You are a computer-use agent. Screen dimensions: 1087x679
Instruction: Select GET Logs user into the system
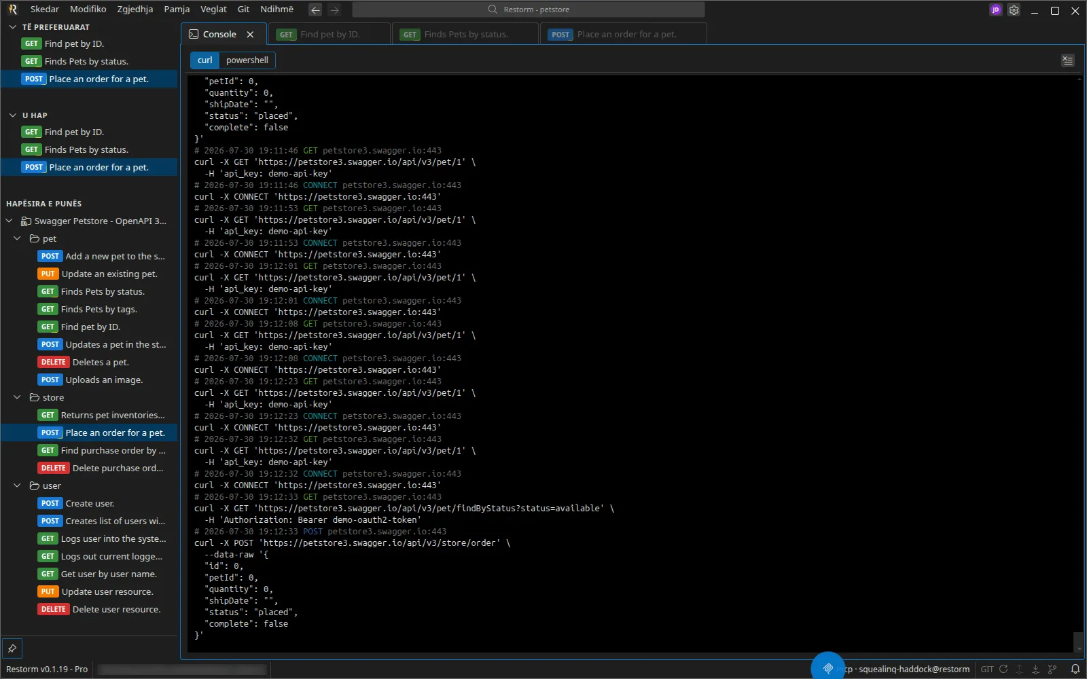(90, 538)
